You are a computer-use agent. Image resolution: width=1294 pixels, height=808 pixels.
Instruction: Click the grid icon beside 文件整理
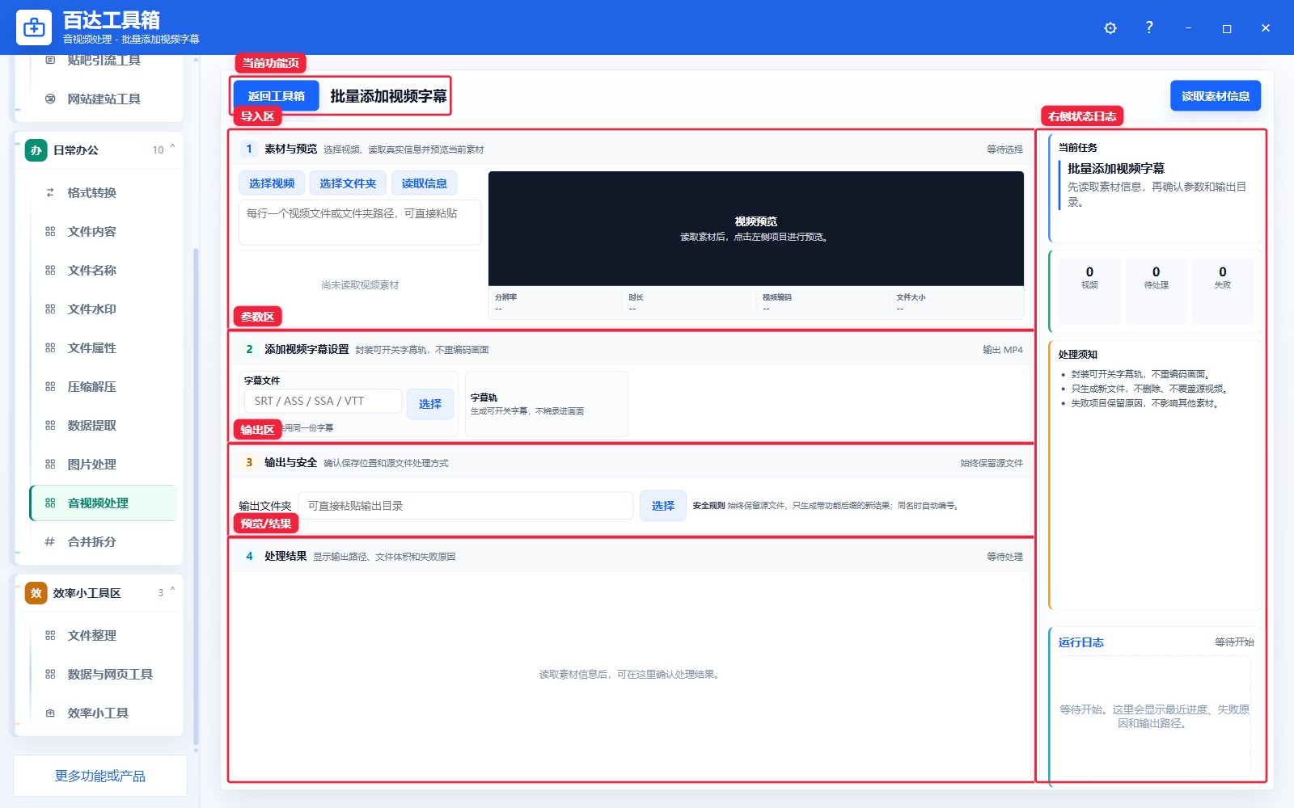pos(50,635)
